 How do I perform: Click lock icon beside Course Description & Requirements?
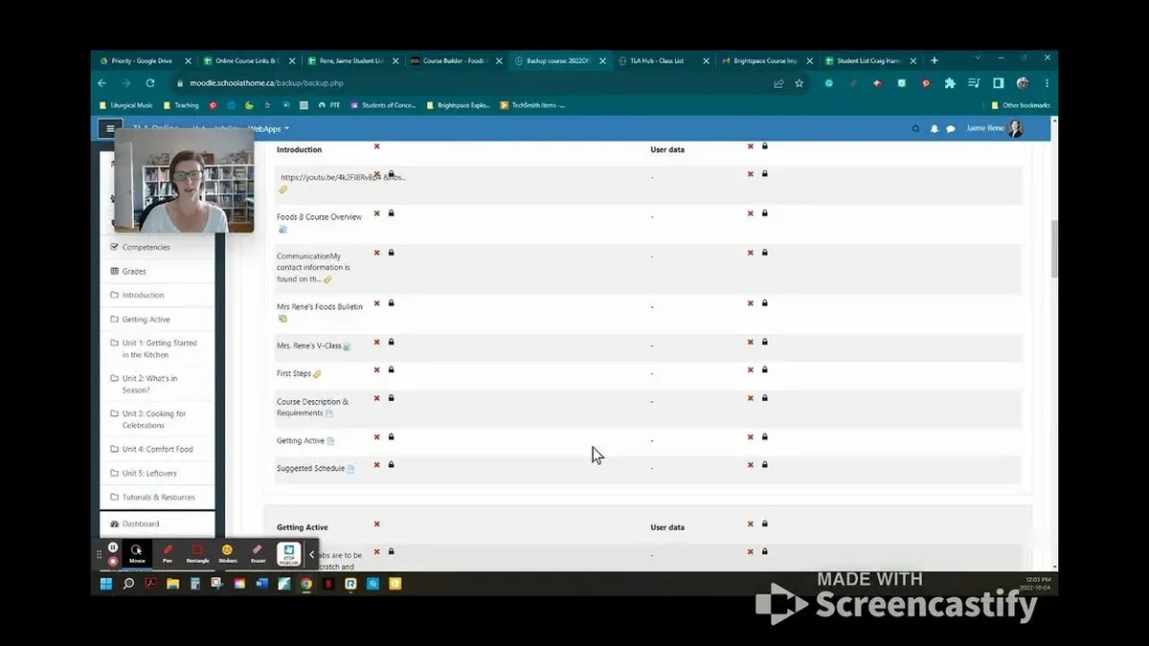(x=391, y=397)
